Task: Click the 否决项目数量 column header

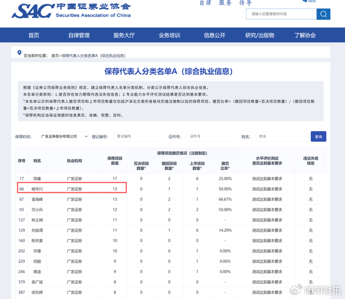Action: tap(141, 166)
